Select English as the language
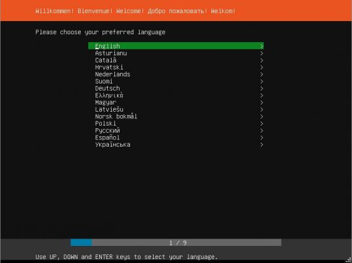352x263 pixels. pos(176,46)
